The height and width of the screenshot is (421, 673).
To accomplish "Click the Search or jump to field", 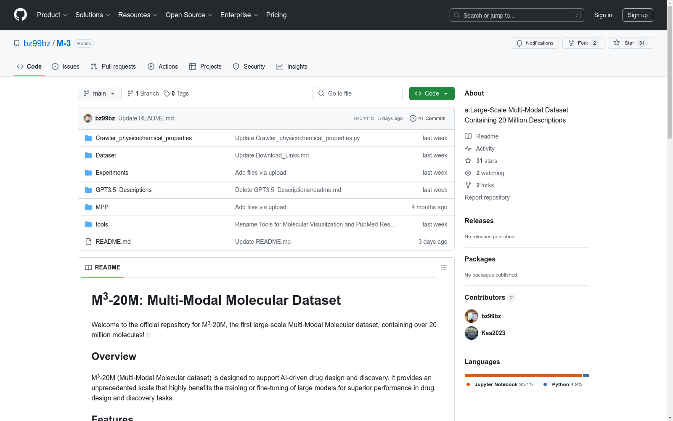I will point(517,15).
